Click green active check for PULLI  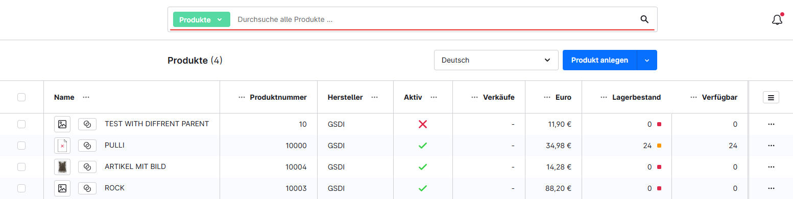[423, 146]
